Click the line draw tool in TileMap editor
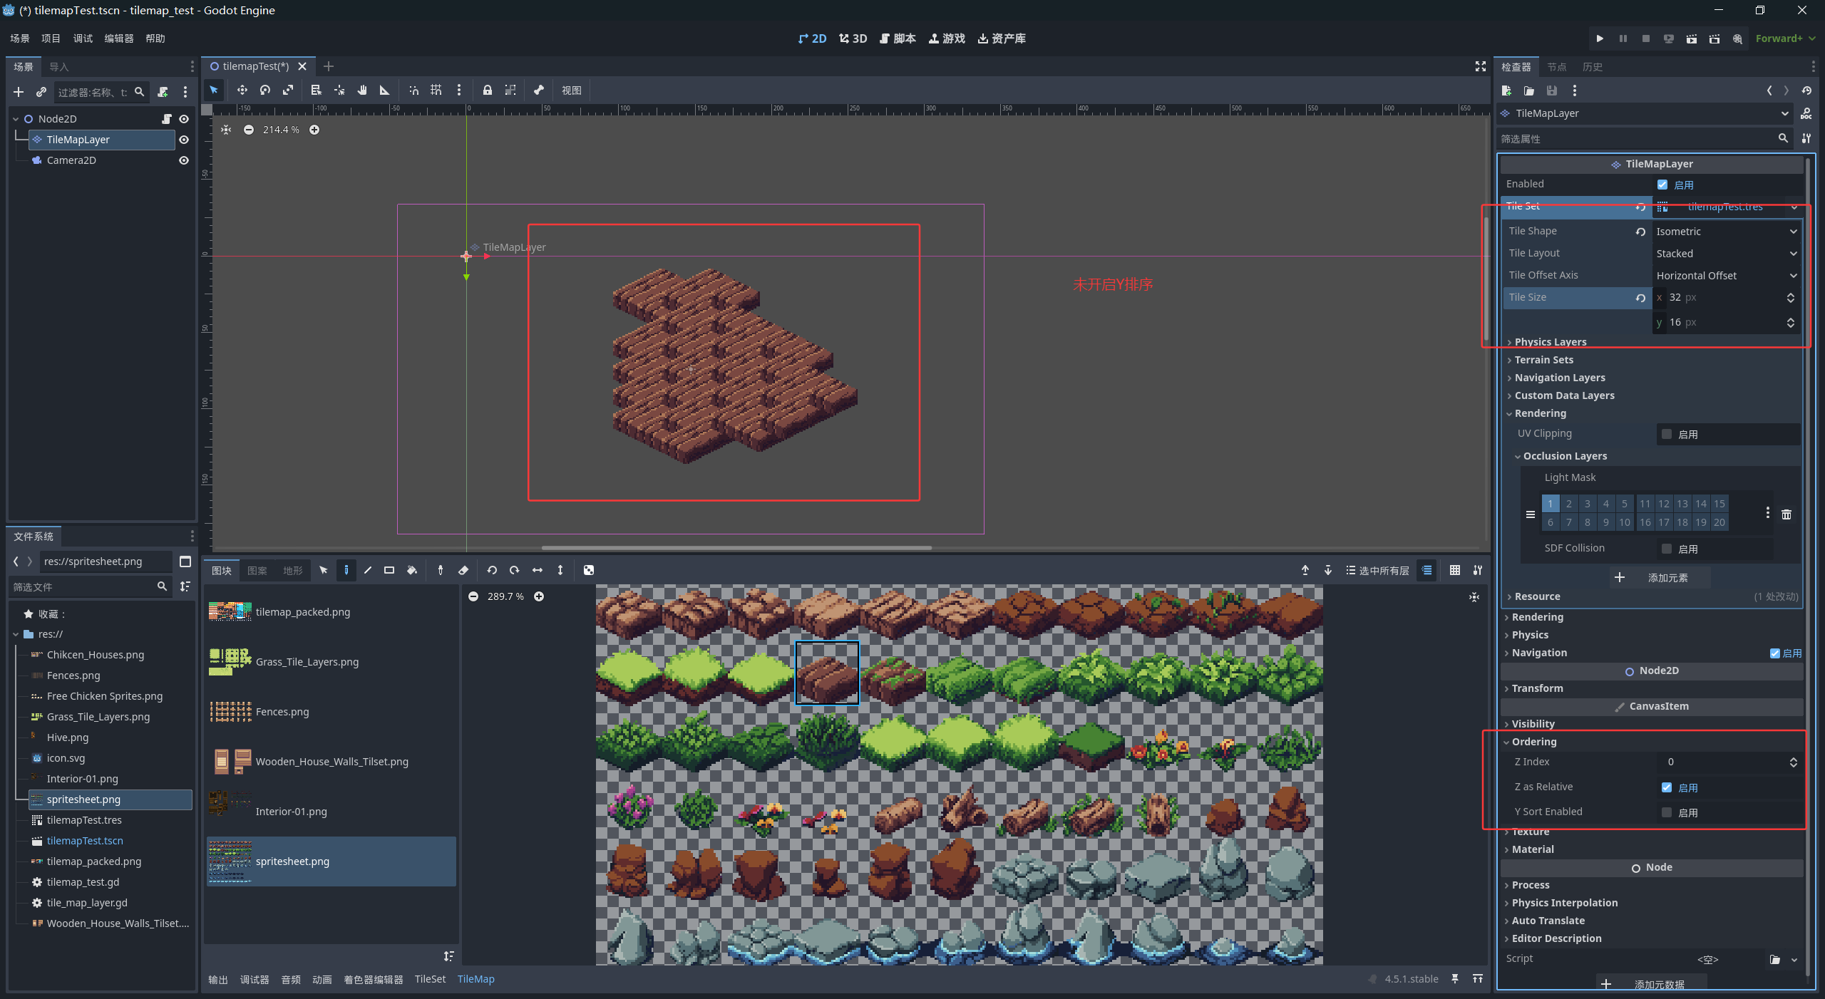Screen dimensions: 1825x999 (x=368, y=570)
